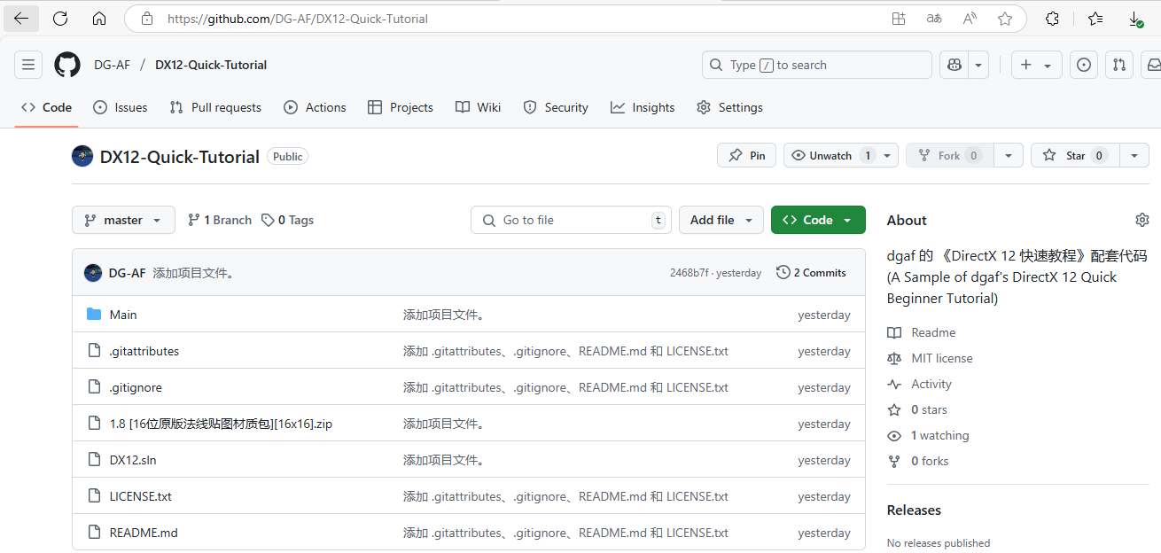
Task: Open the Actions tab
Action: click(315, 107)
